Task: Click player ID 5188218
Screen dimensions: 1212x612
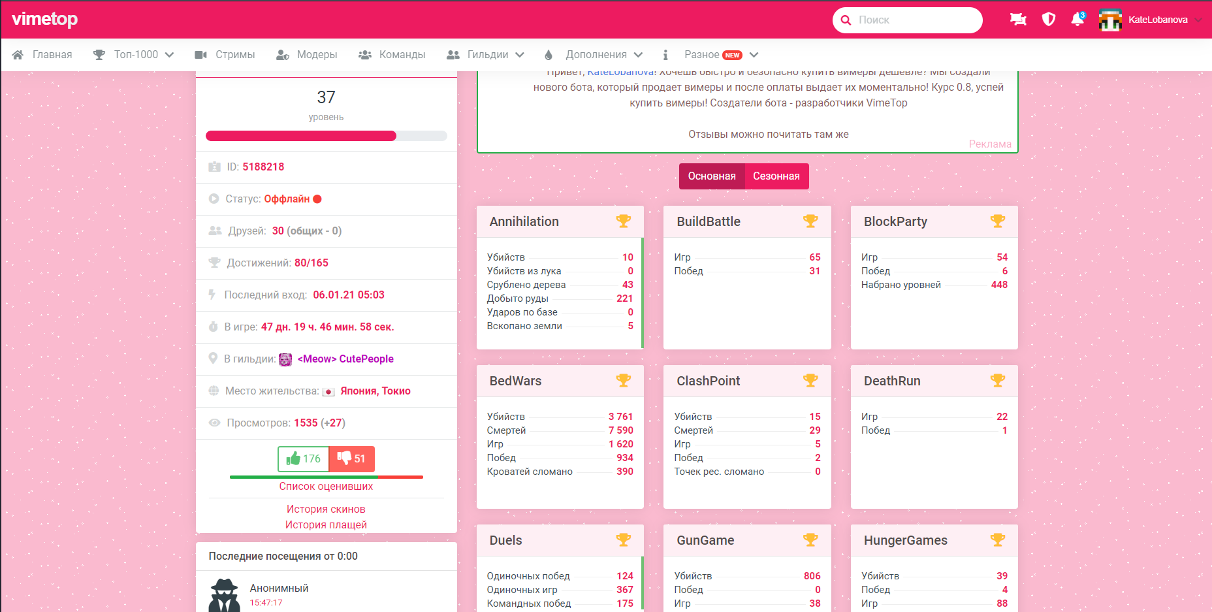Action: pos(263,167)
